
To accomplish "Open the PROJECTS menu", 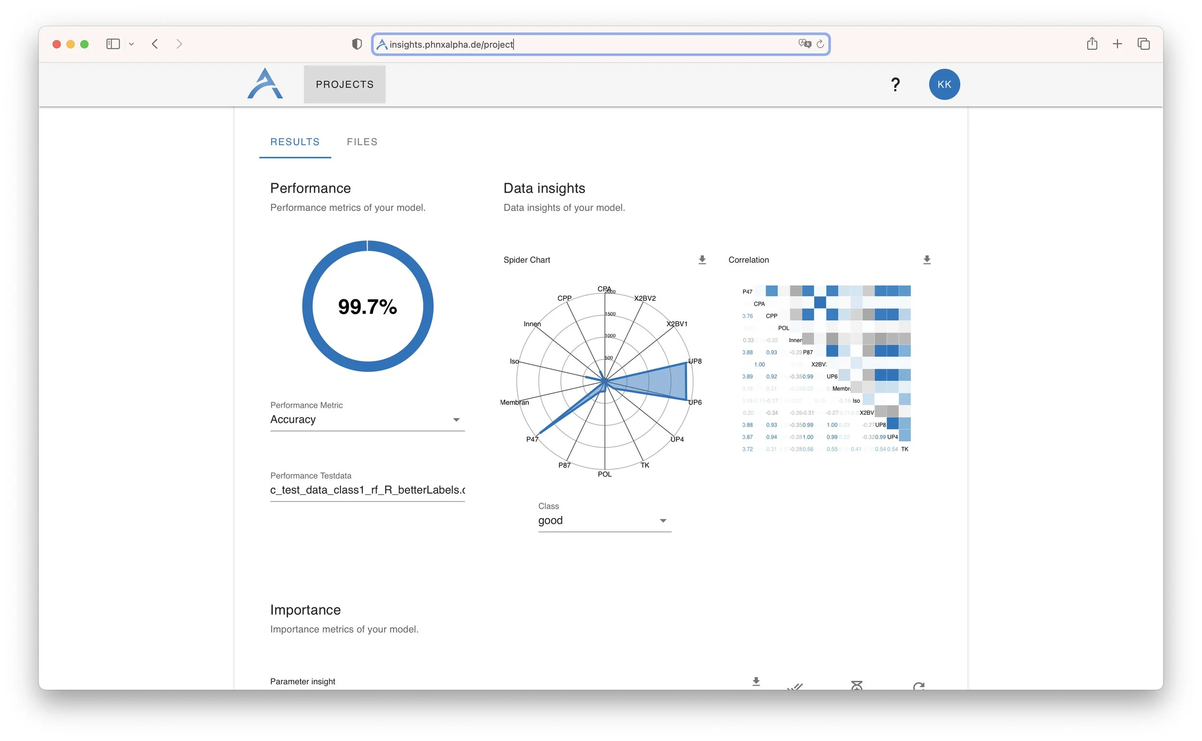I will click(345, 84).
